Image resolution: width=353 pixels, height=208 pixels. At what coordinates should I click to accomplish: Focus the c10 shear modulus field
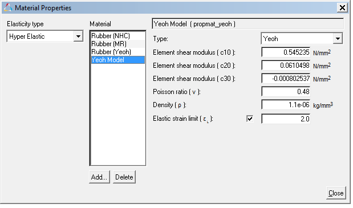286,52
